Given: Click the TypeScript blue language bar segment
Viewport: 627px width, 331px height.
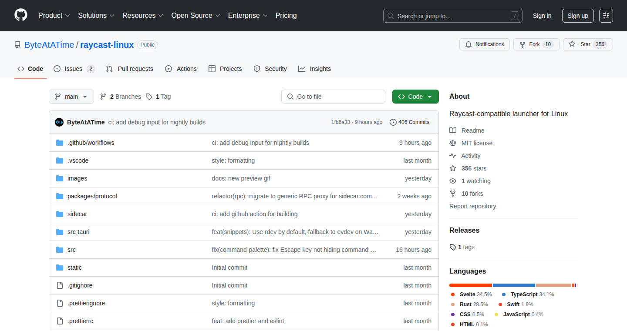Looking at the screenshot, I should 514,285.
